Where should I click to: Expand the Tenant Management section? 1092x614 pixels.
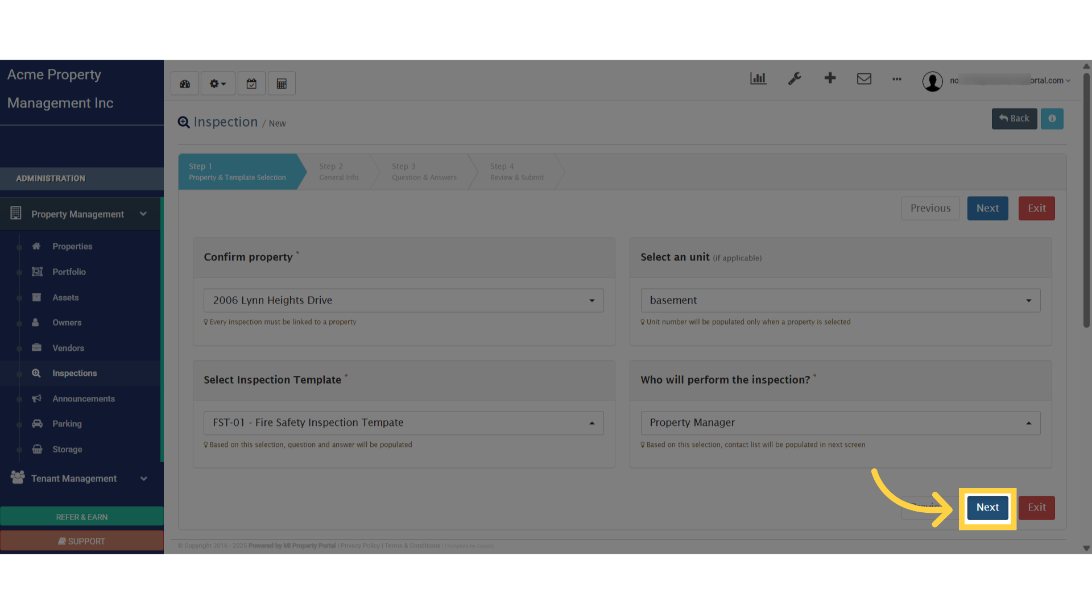tap(80, 479)
